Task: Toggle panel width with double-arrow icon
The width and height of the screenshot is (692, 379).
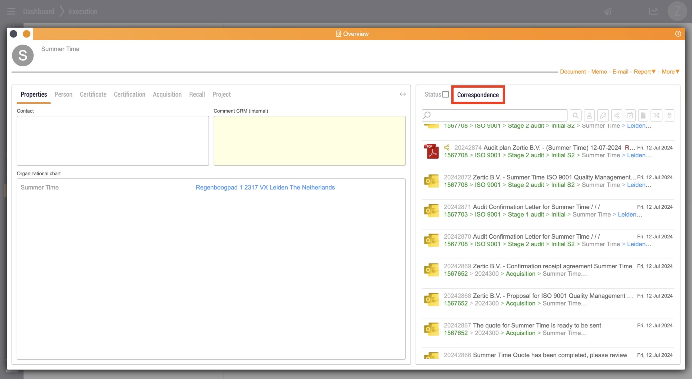Action: (x=402, y=94)
